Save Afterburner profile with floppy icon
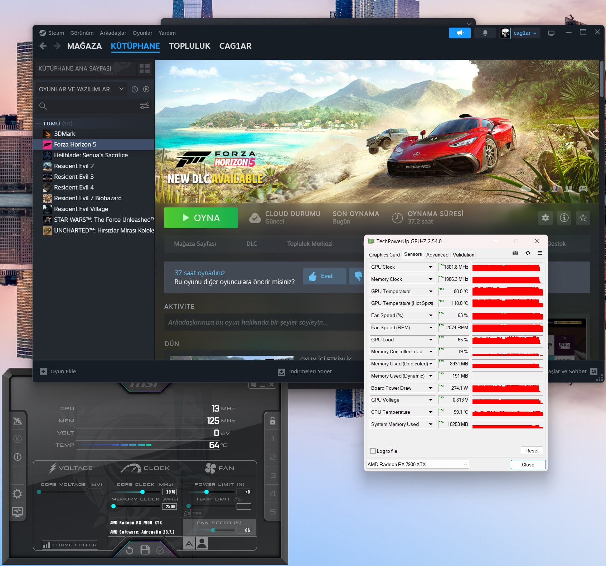Viewport: 606px width, 566px height. point(145,550)
